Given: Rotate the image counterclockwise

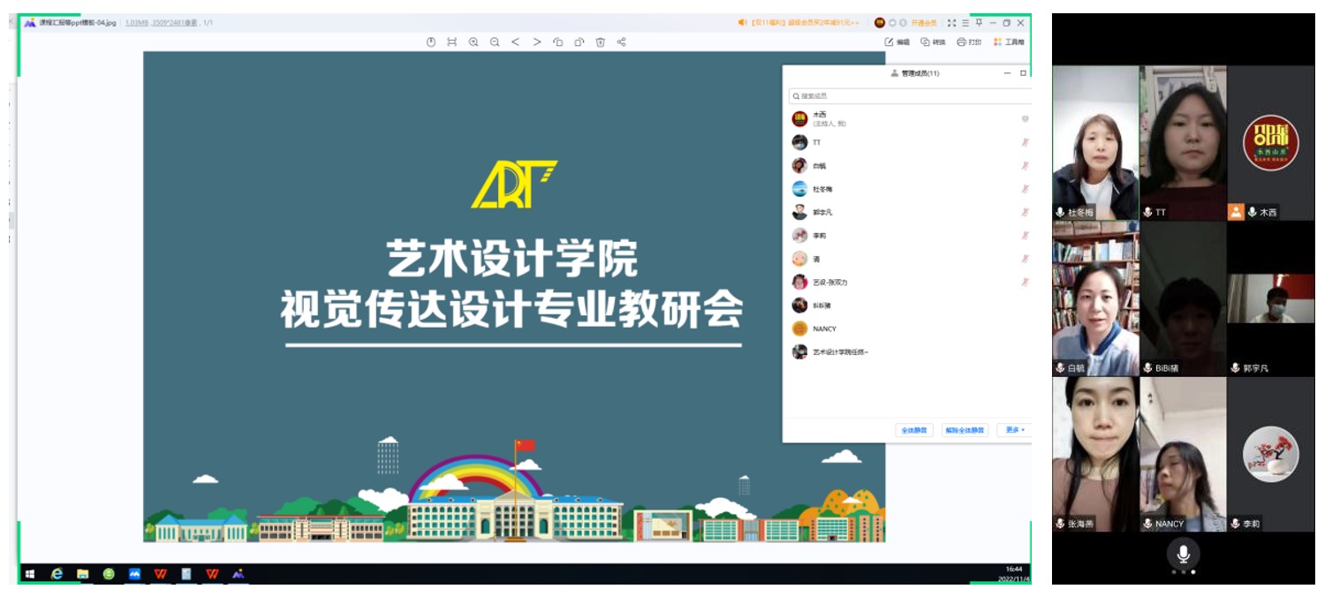Looking at the screenshot, I should point(558,42).
